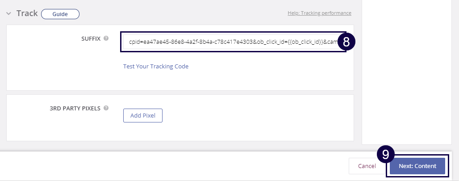This screenshot has height=181, width=459.
Task: Proceed with Next: Content button
Action: coord(417,166)
